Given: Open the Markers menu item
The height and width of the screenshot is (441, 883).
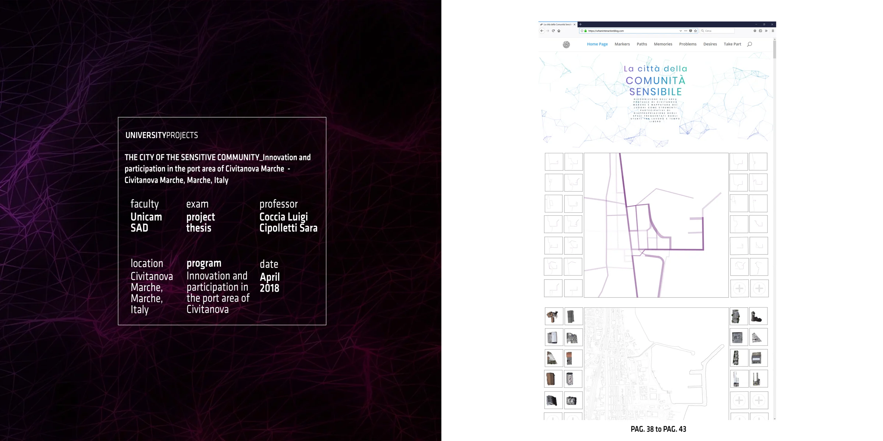Looking at the screenshot, I should coord(622,44).
